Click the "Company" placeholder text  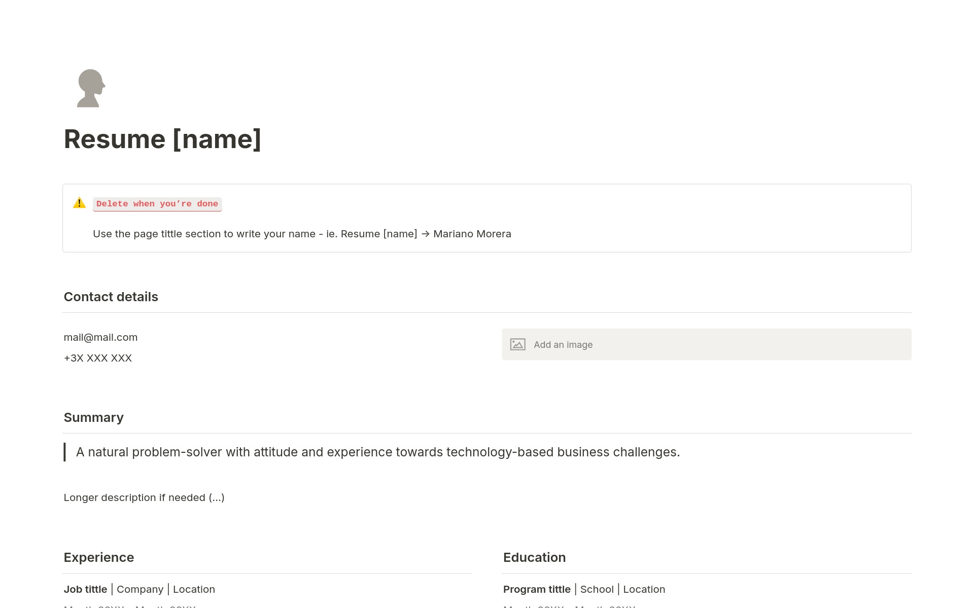pyautogui.click(x=140, y=589)
